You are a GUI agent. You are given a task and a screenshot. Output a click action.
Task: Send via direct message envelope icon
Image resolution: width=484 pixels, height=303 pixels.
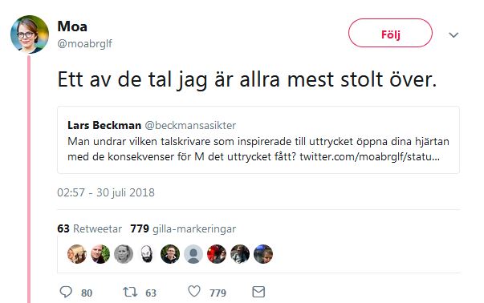click(258, 292)
